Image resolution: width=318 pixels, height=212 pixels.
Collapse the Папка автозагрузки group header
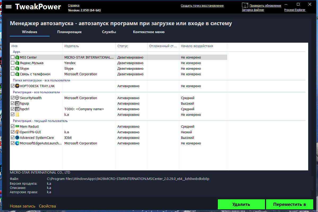pos(42,80)
